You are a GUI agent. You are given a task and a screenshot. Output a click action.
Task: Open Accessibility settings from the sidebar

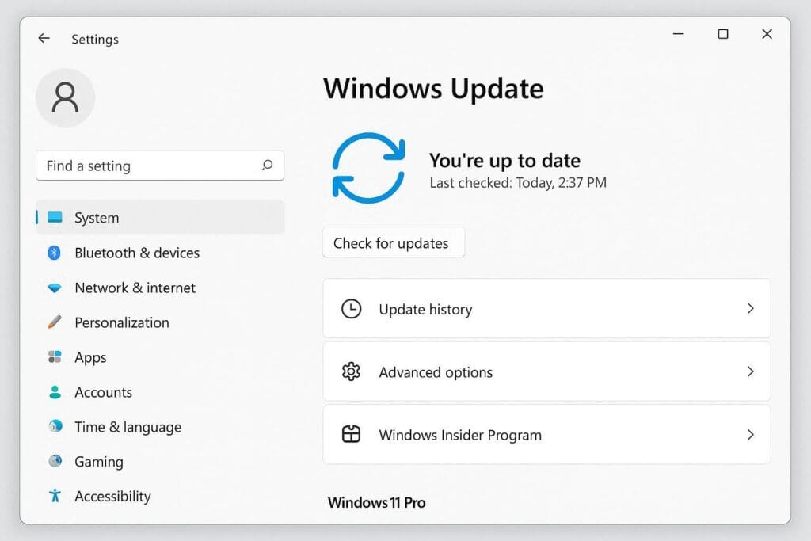click(x=112, y=497)
